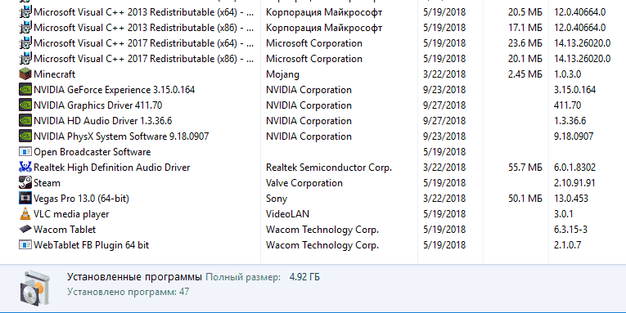
Task: Select Microsoft Visual C++ 2017 Redistributable (x86)
Action: [143, 59]
